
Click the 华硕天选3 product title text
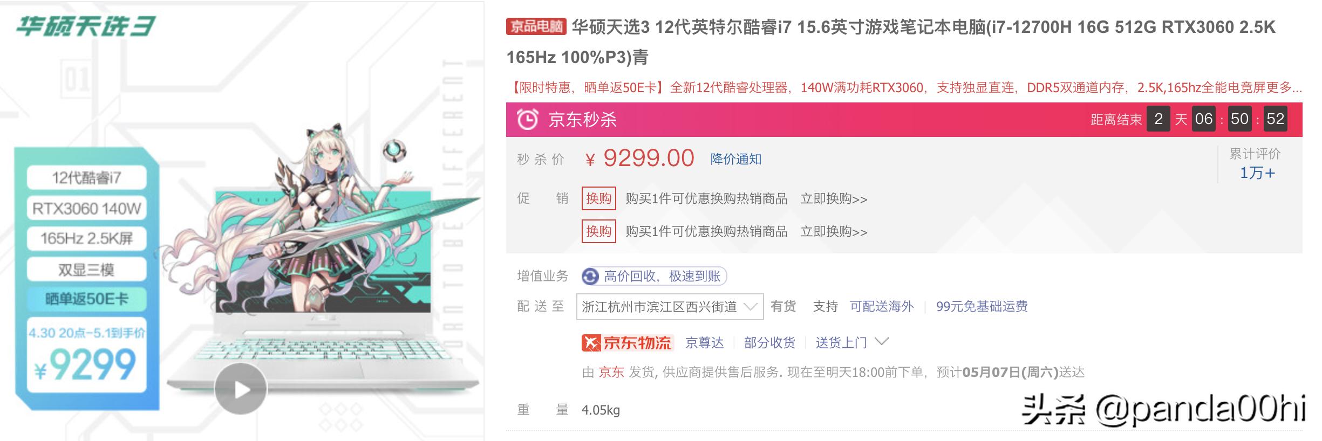coord(890,27)
